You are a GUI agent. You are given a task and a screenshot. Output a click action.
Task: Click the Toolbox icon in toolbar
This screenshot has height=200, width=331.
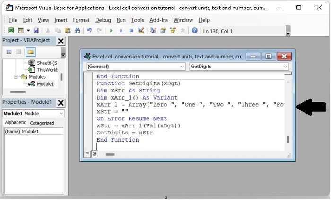click(x=183, y=31)
